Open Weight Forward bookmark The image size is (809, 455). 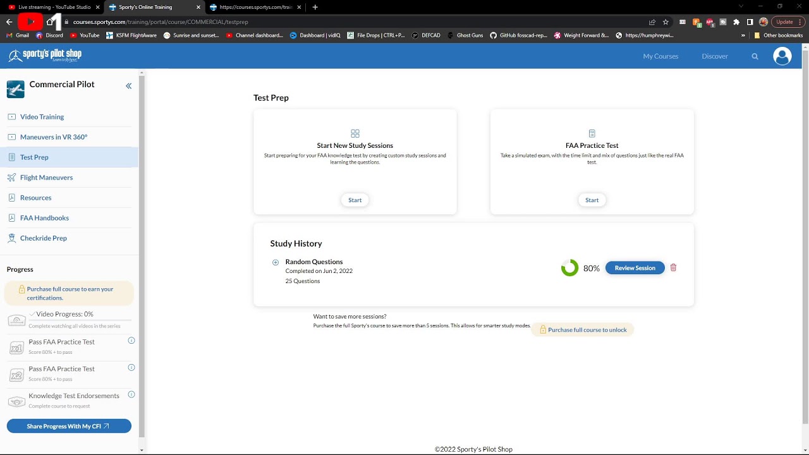pyautogui.click(x=581, y=35)
